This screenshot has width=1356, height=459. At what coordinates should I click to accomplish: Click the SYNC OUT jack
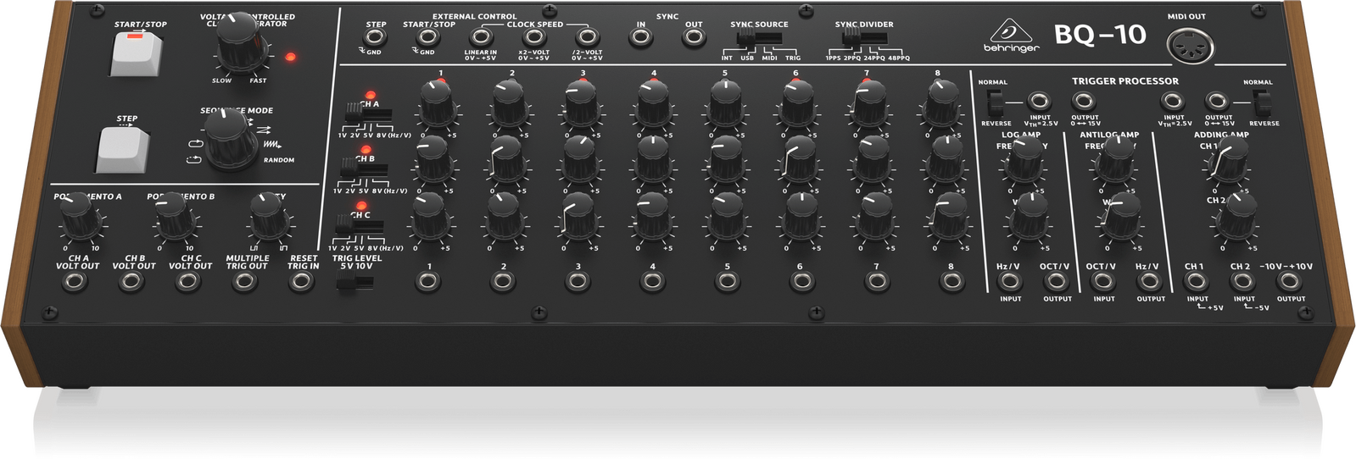694,38
